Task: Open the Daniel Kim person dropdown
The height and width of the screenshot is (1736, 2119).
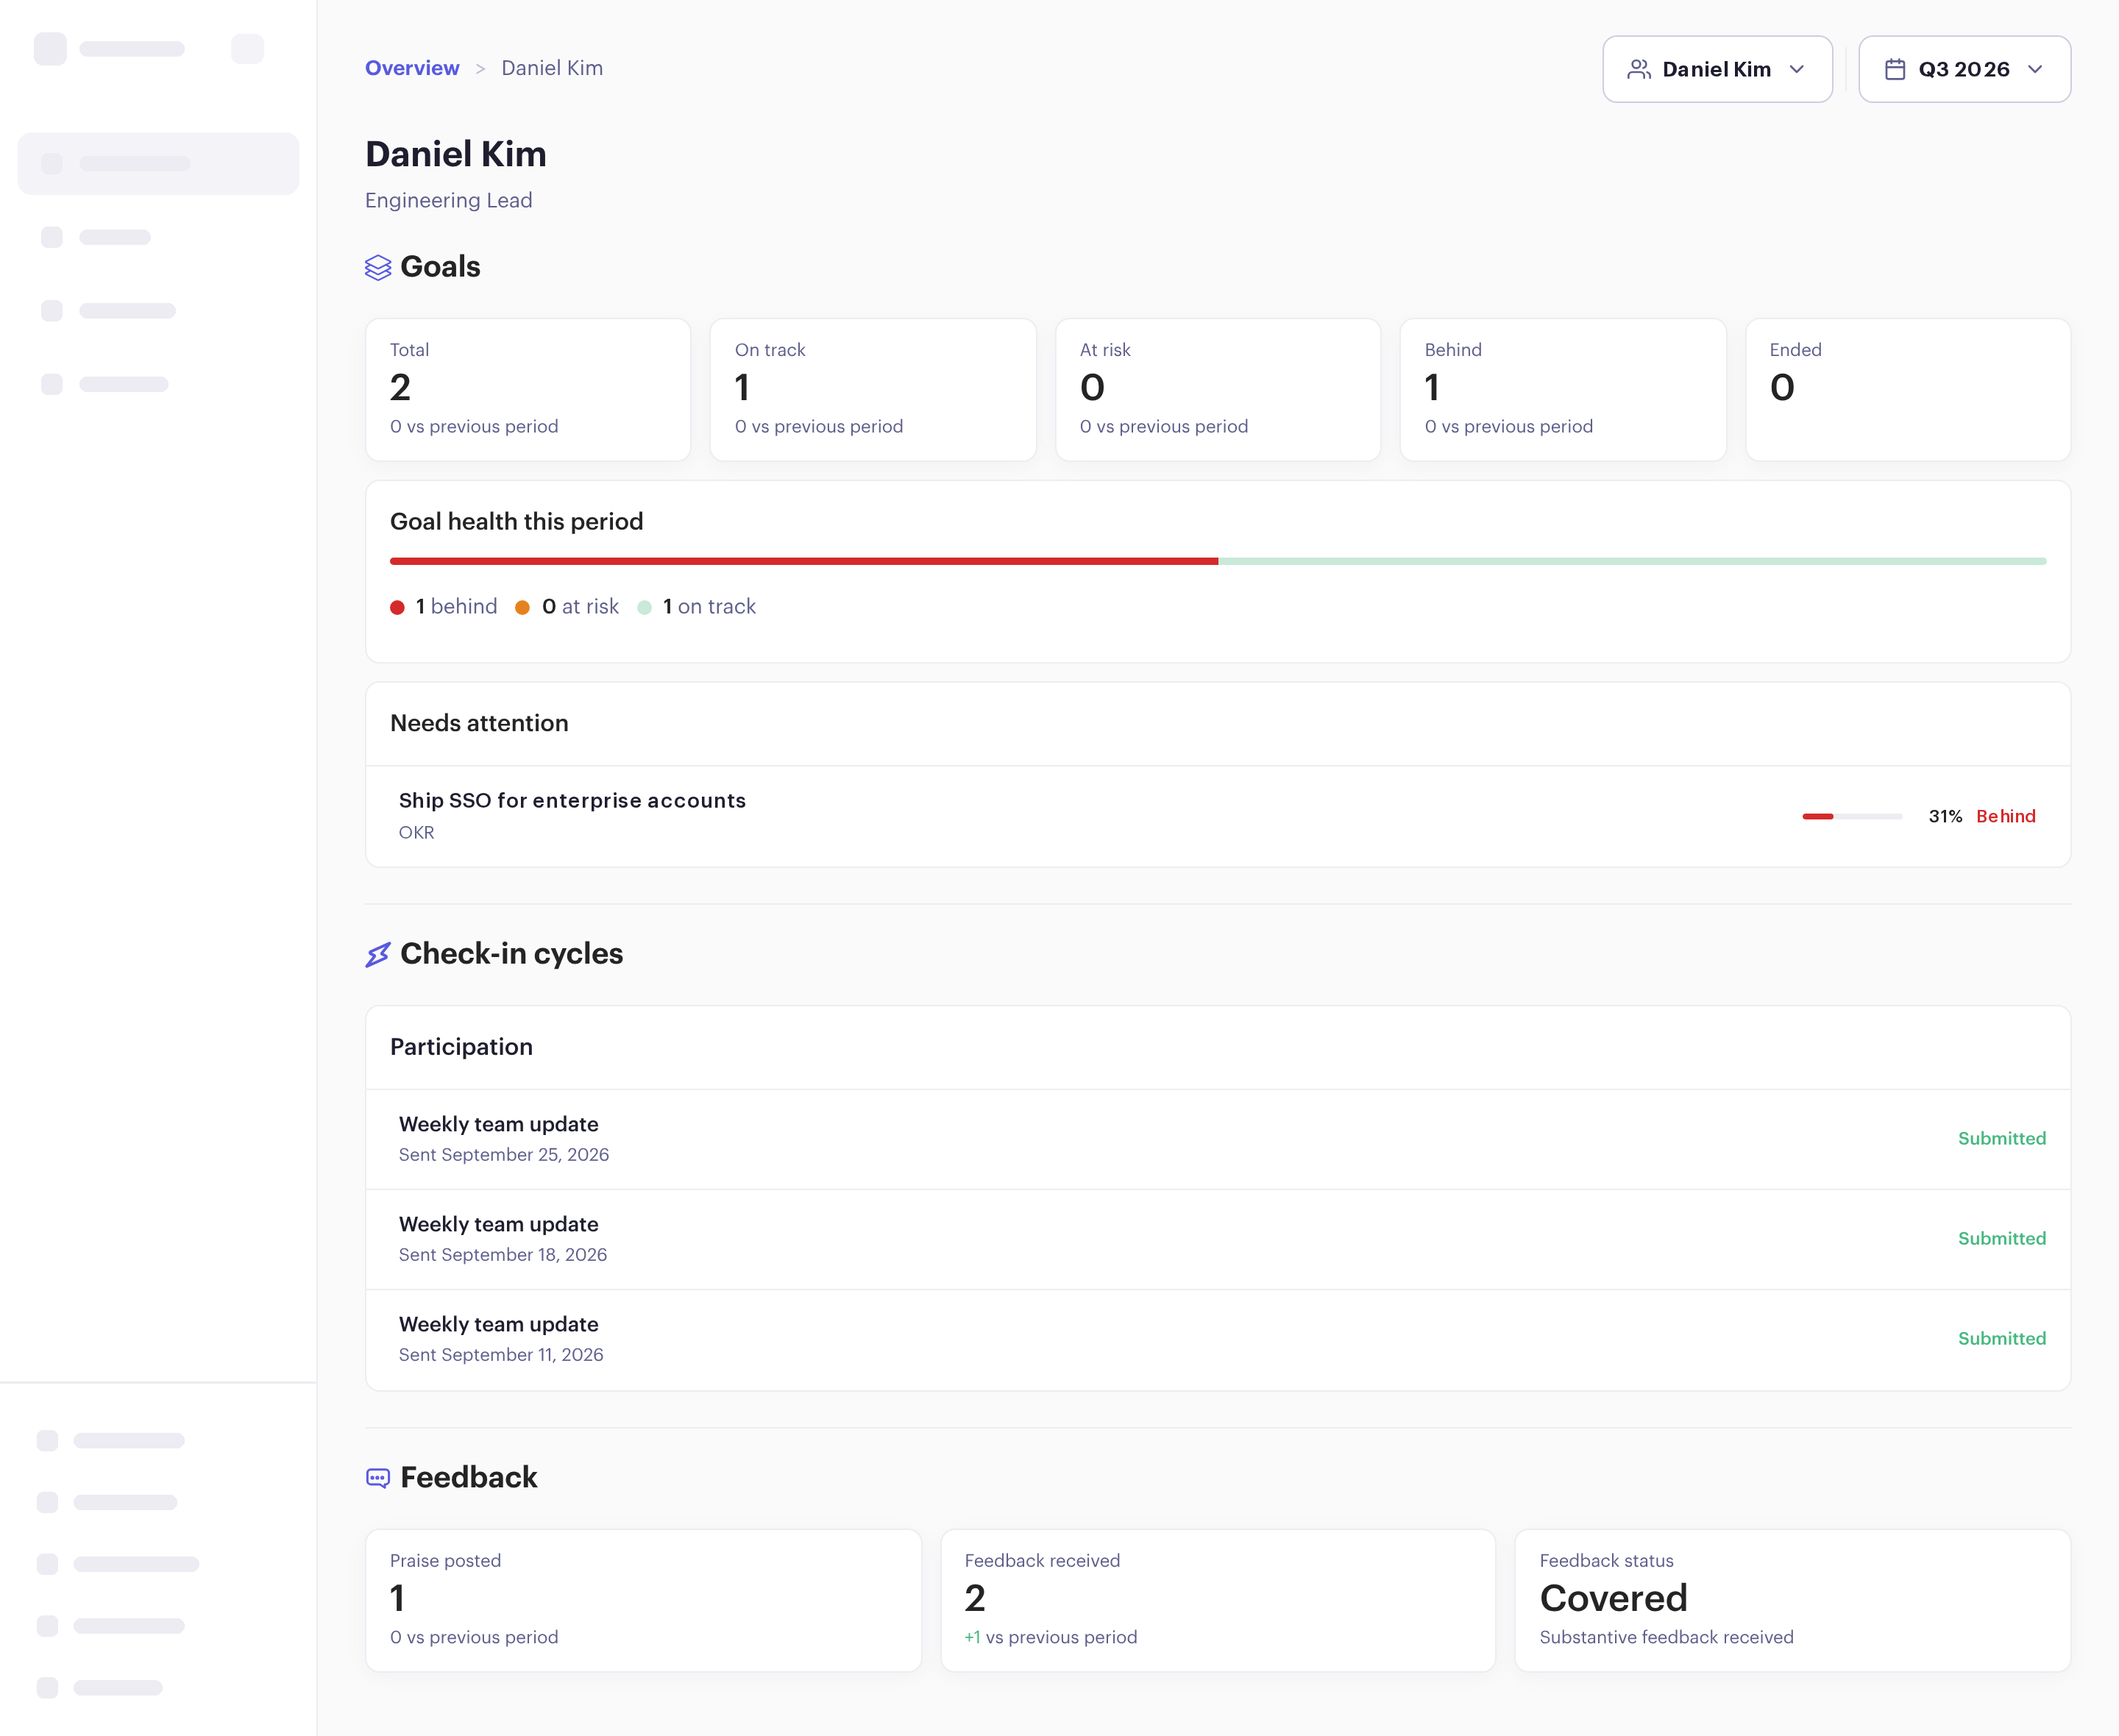Action: click(1717, 69)
